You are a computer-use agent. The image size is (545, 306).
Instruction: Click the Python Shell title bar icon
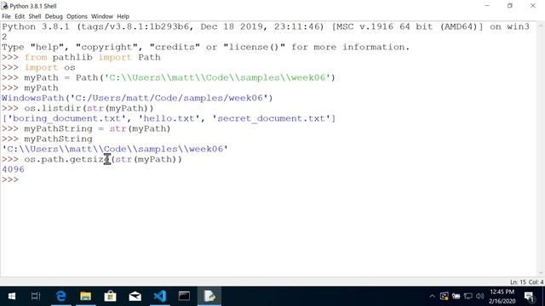point(4,6)
